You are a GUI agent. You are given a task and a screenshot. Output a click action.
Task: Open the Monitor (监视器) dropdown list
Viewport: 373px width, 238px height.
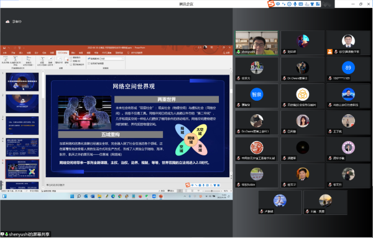click(113, 58)
